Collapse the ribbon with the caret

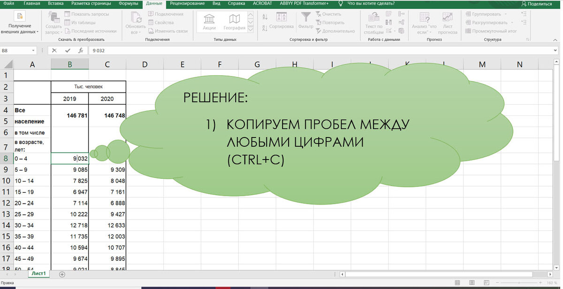556,39
